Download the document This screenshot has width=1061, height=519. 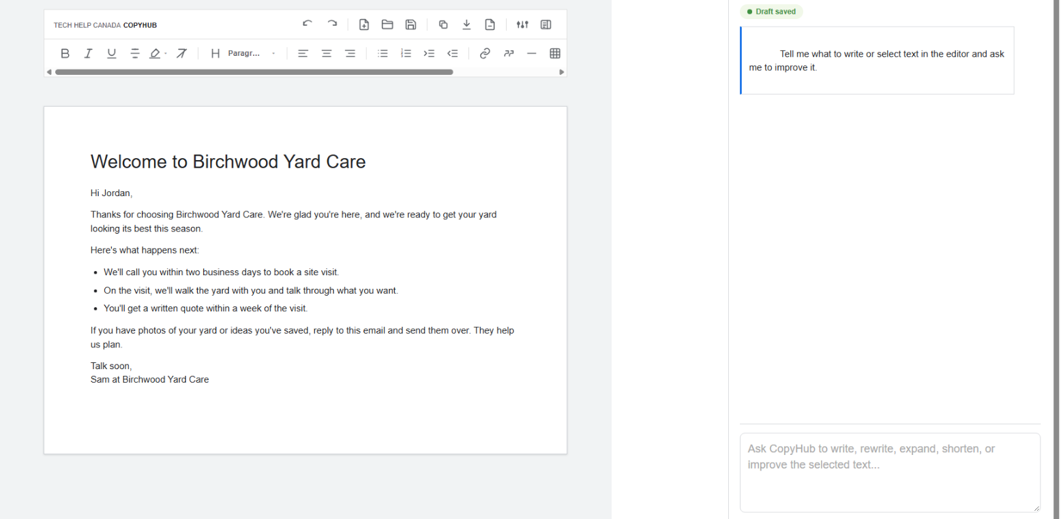[466, 25]
